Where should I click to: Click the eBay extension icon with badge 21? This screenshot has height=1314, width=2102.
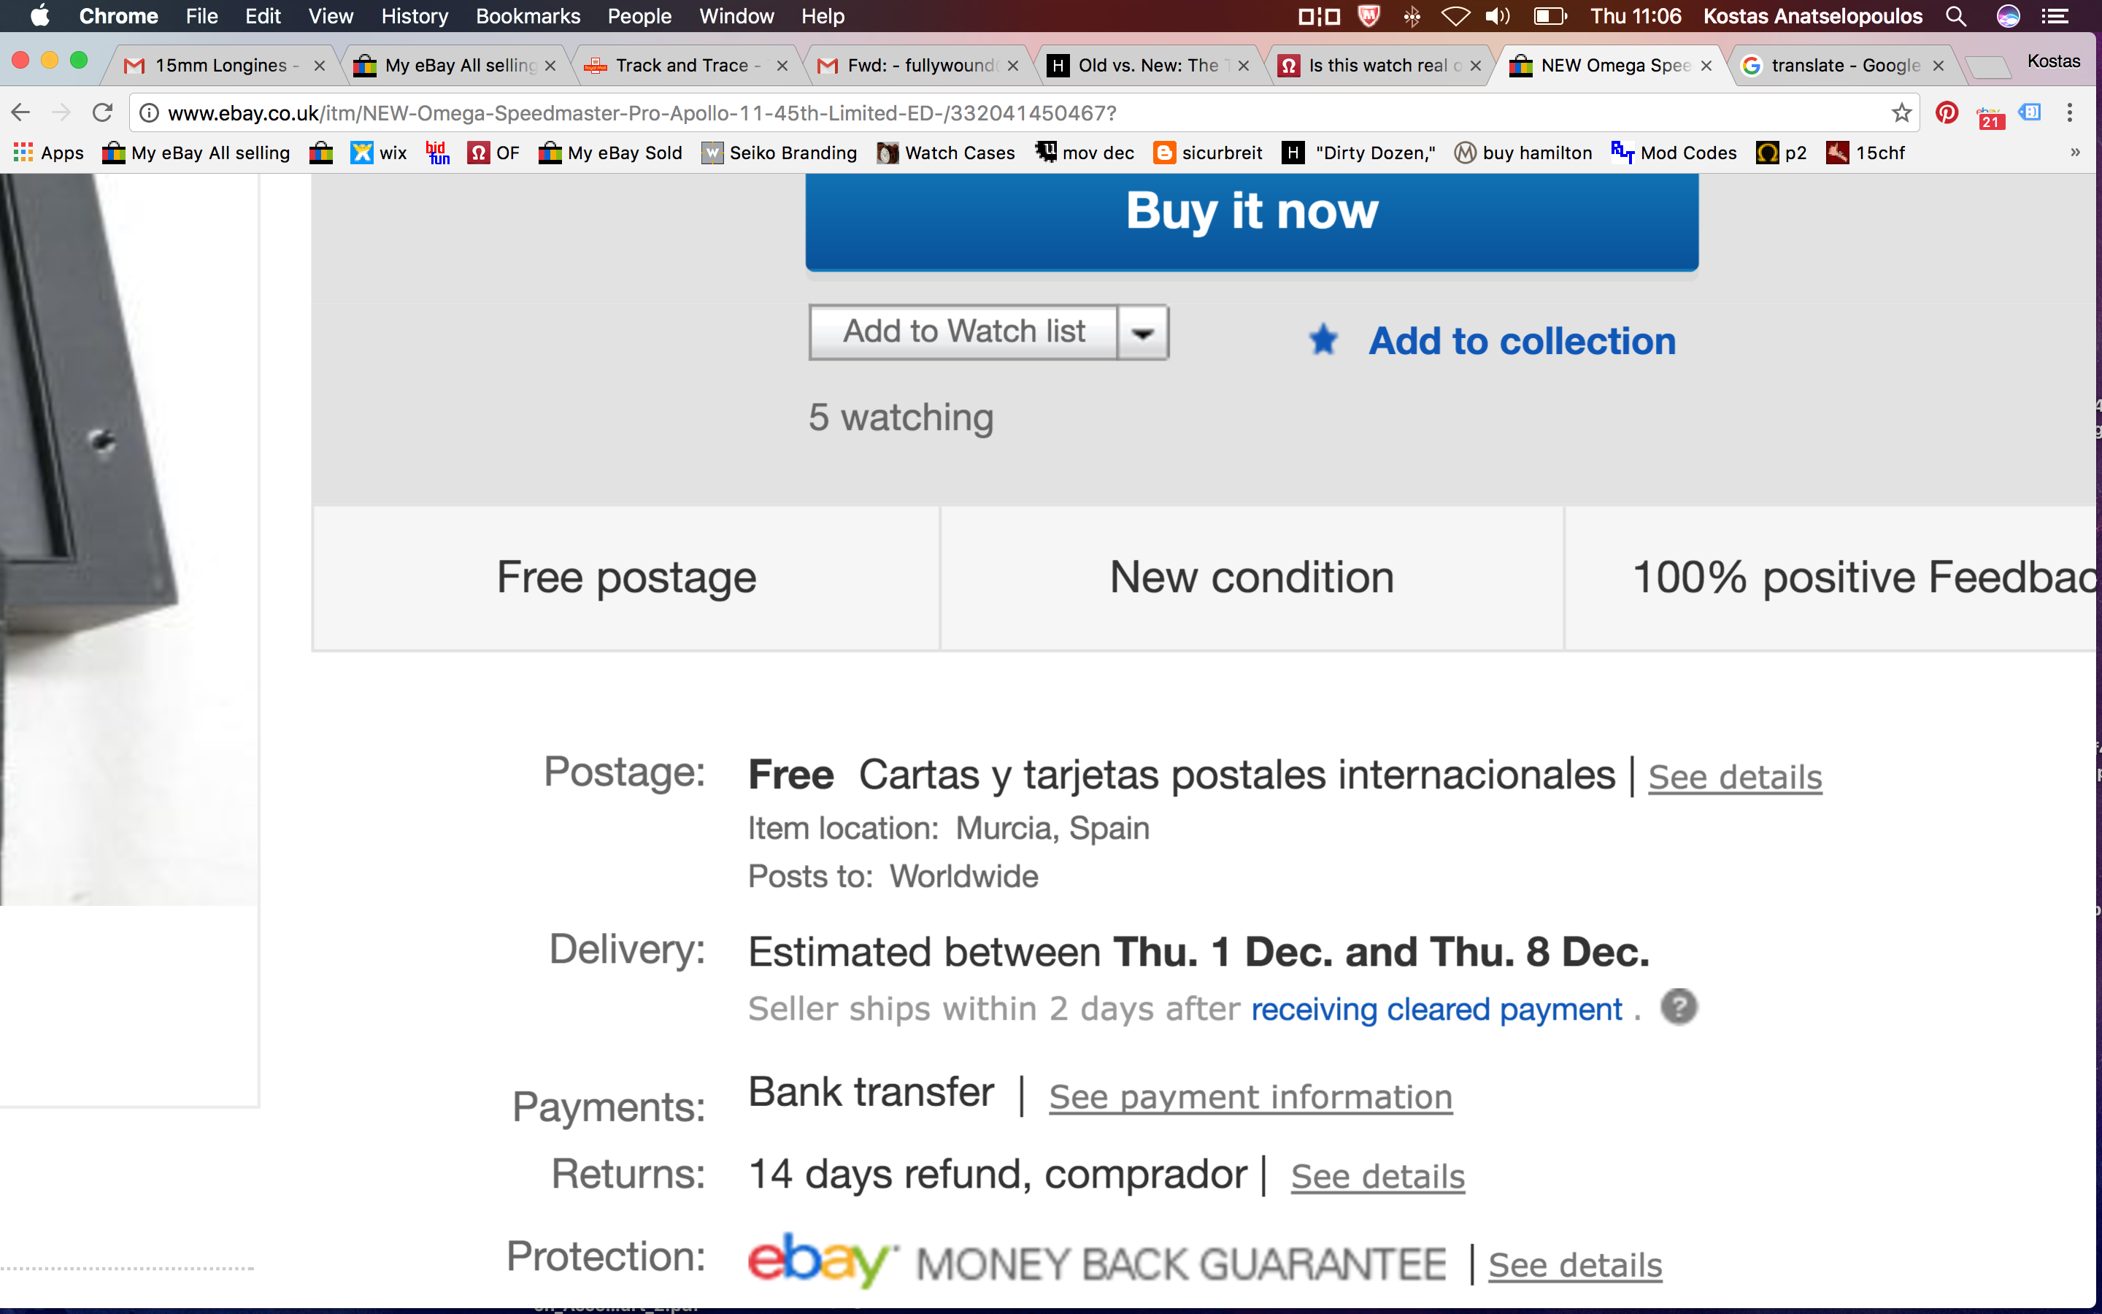(x=1990, y=115)
